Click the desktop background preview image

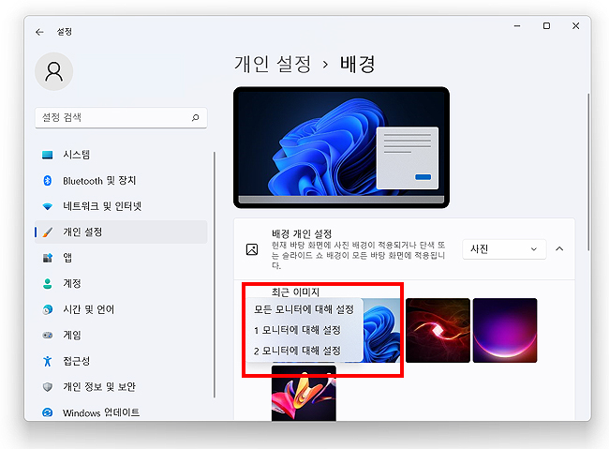click(x=341, y=148)
